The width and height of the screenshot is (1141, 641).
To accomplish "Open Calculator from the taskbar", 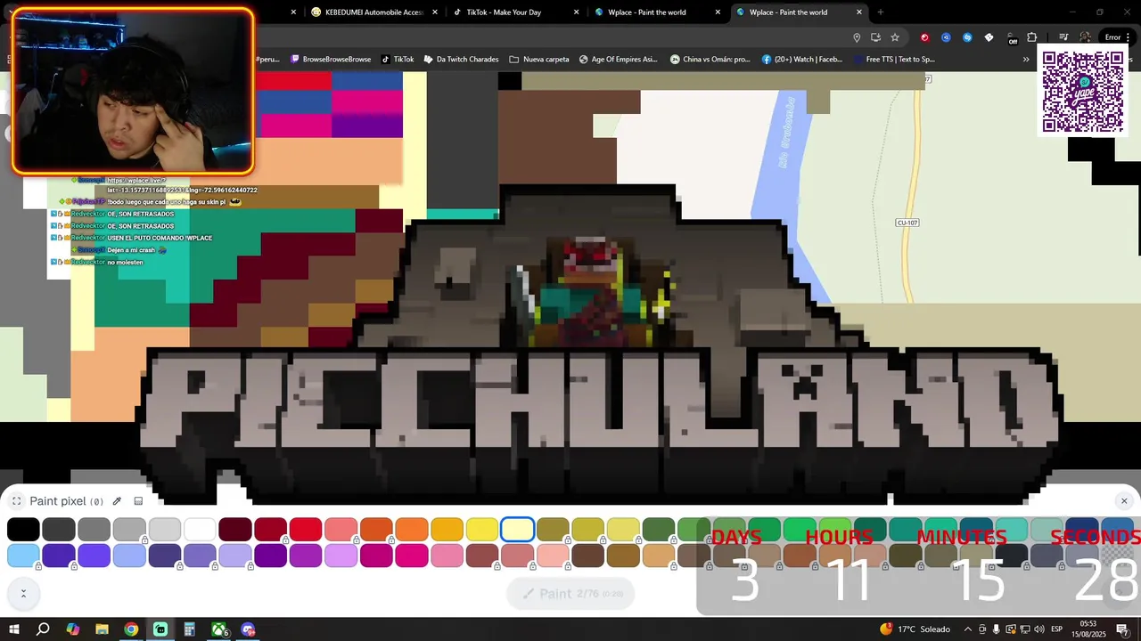I will (x=189, y=629).
